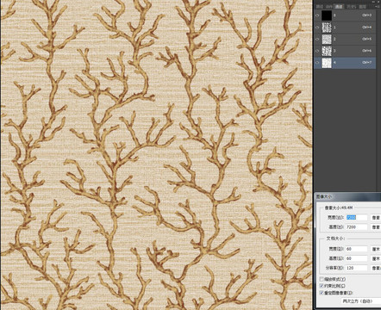Uncheck the Resample Image checkbox
Screen dimensions: 381x310
click(x=322, y=293)
